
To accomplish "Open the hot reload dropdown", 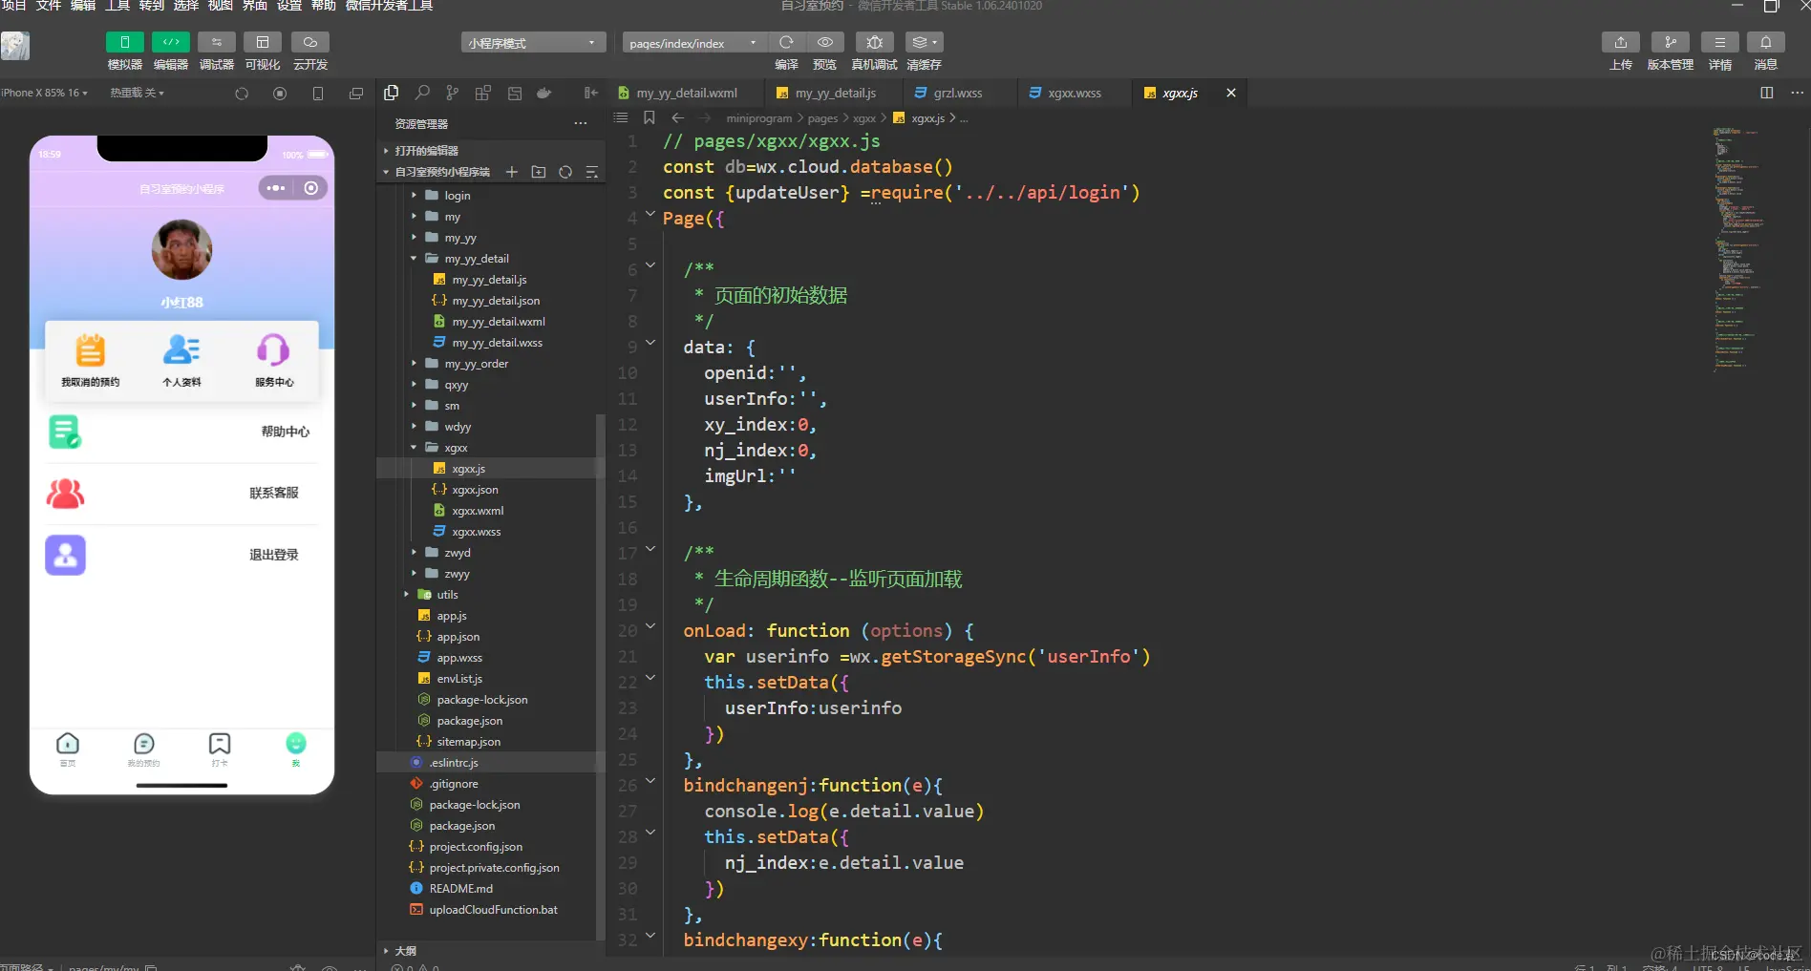I will 137,93.
